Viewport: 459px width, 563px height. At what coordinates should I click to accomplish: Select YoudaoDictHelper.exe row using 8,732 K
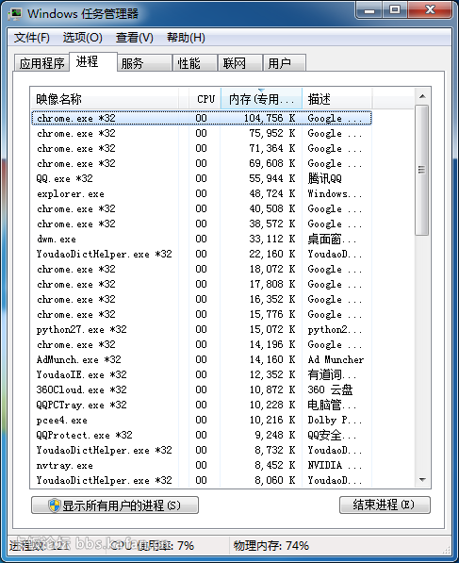(202, 450)
